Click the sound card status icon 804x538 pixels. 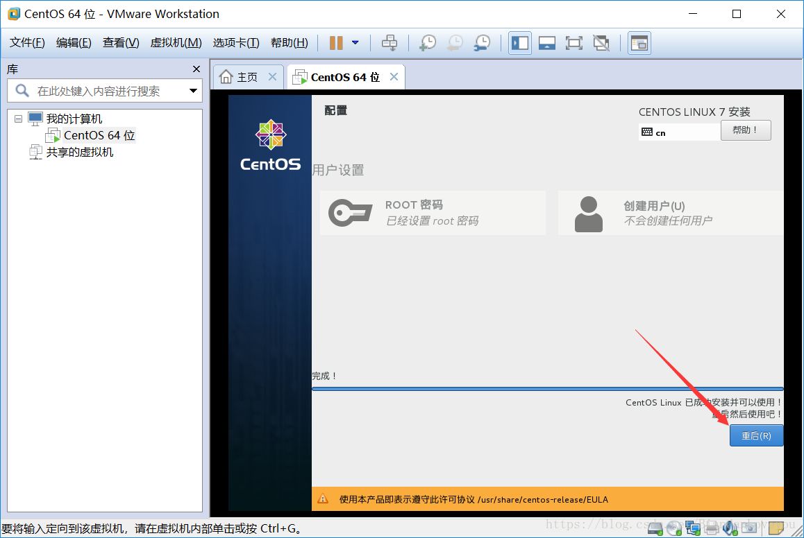(730, 528)
